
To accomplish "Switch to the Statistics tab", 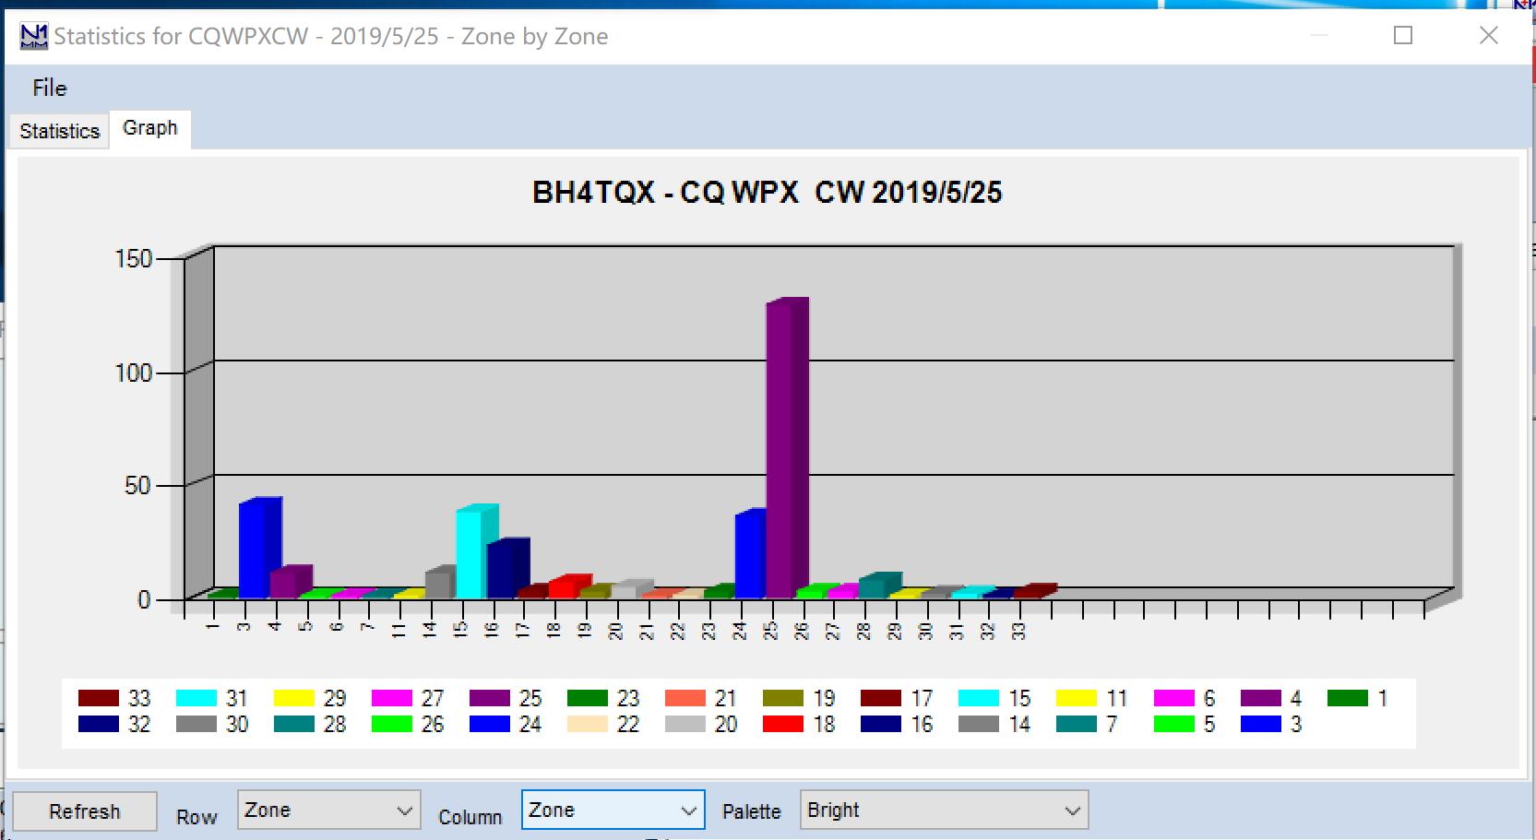I will click(60, 131).
